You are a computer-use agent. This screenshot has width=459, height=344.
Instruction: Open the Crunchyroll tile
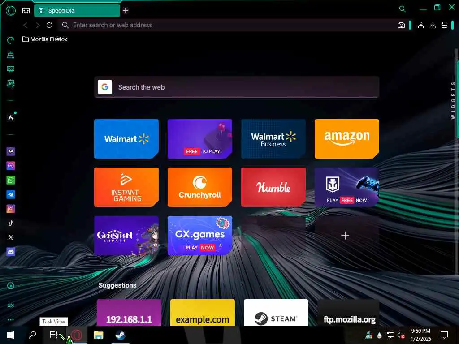coord(200,187)
